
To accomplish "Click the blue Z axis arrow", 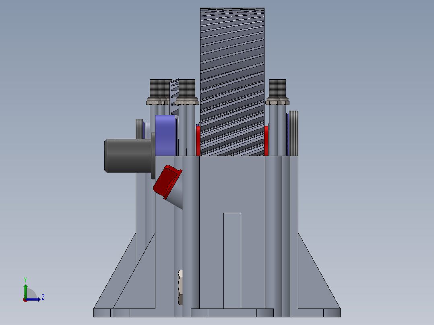I will click(34, 299).
